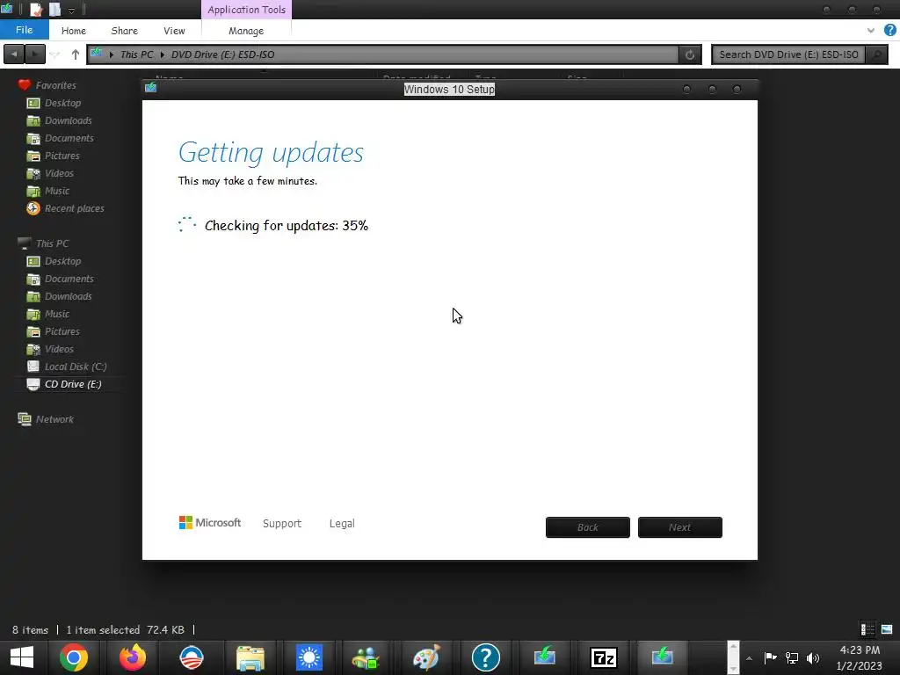
Task: Open the blue sun icon app on taskbar
Action: [309, 657]
